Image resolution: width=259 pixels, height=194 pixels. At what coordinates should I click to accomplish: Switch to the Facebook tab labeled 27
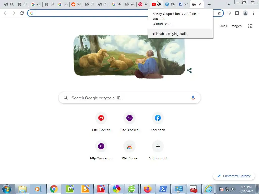[x=183, y=4]
